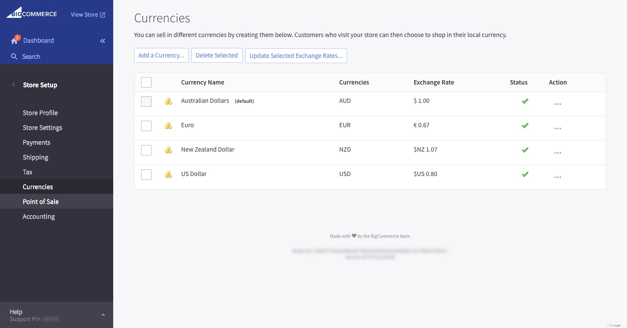Image resolution: width=627 pixels, height=328 pixels.
Task: Open the Payments section
Action: (37, 142)
